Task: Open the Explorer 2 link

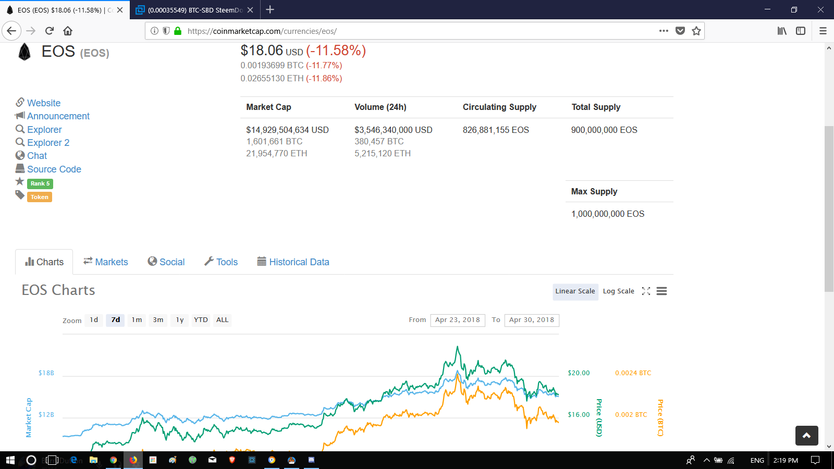Action: pos(48,143)
